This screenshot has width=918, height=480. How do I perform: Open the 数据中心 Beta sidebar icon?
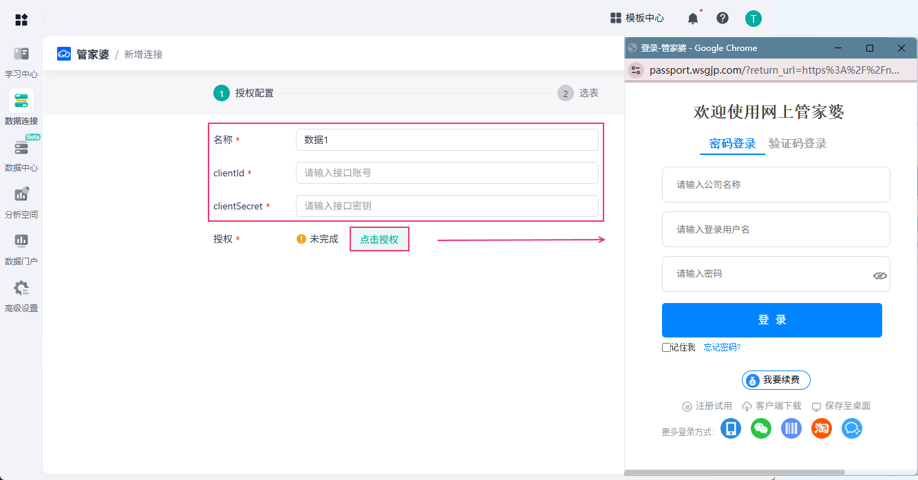[x=21, y=147]
